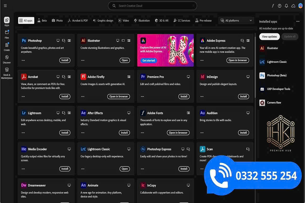This screenshot has width=305, height=203.
Task: Open the hamburger menu at top left
Action: tap(5, 6)
